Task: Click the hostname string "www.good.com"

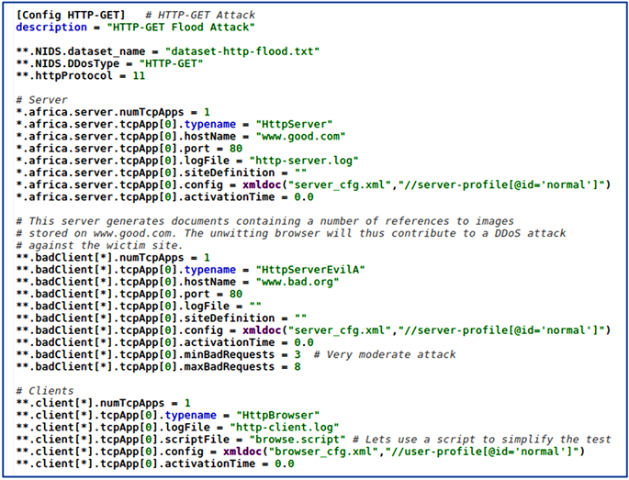Action: click(300, 137)
